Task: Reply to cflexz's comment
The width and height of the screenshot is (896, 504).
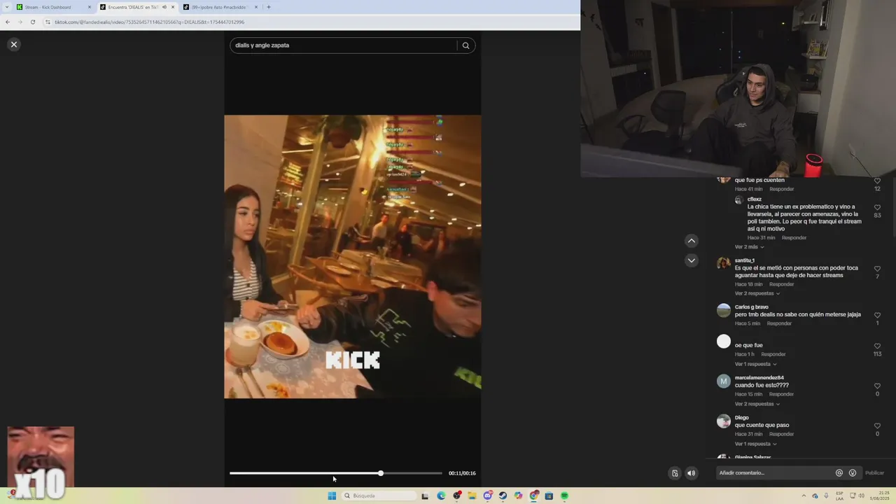Action: (x=794, y=238)
